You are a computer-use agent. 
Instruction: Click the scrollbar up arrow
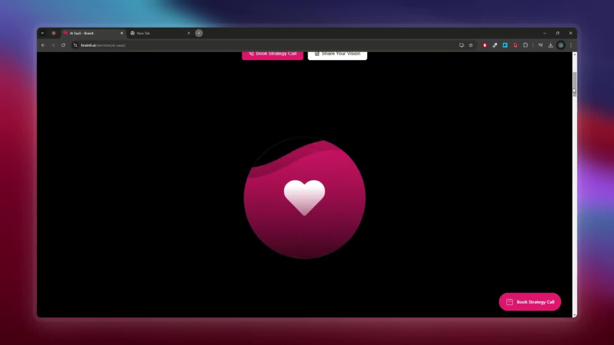(x=575, y=55)
